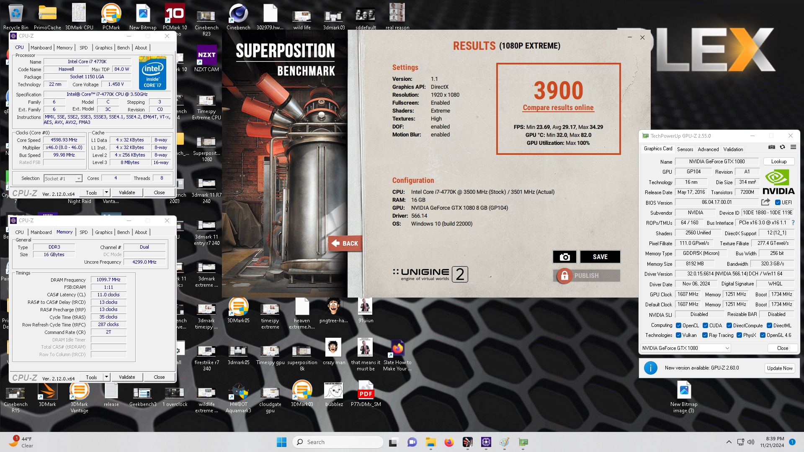Show hidden system tray icons chevron

point(729,442)
